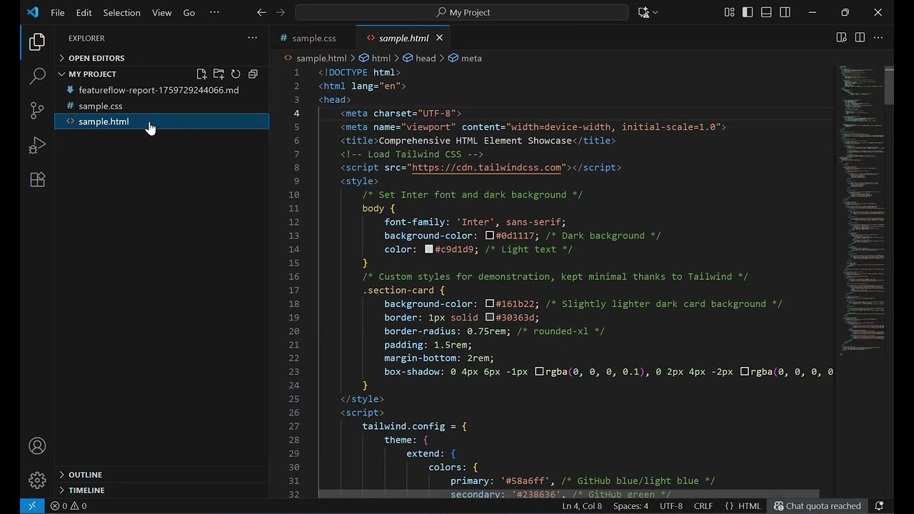The height and width of the screenshot is (514, 914).
Task: Open Explorer views and more actions menu
Action: coord(252,38)
